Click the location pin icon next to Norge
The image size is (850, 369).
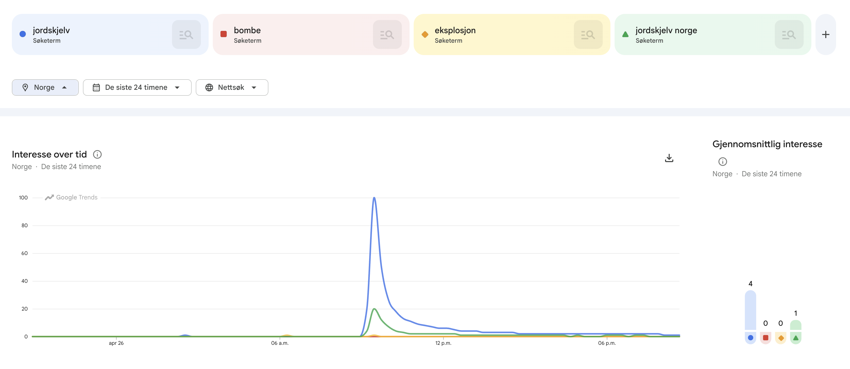pos(26,87)
